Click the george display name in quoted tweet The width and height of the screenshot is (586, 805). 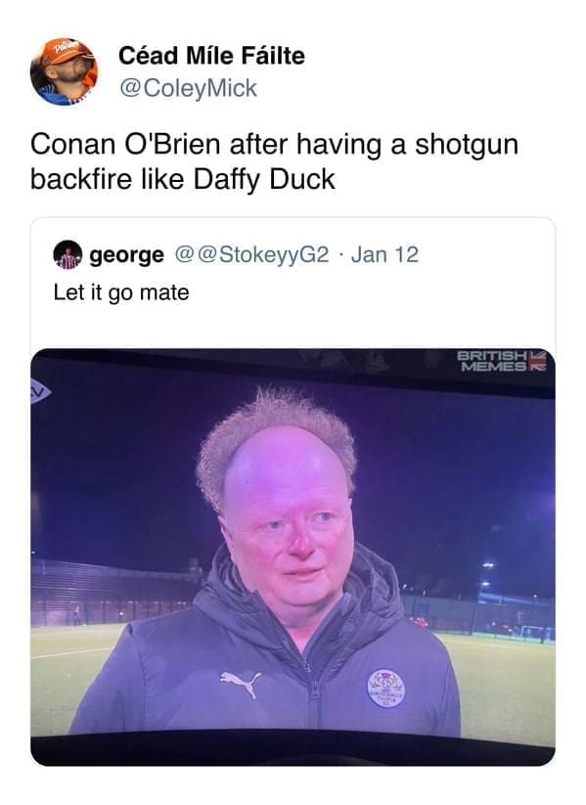pyautogui.click(x=127, y=254)
